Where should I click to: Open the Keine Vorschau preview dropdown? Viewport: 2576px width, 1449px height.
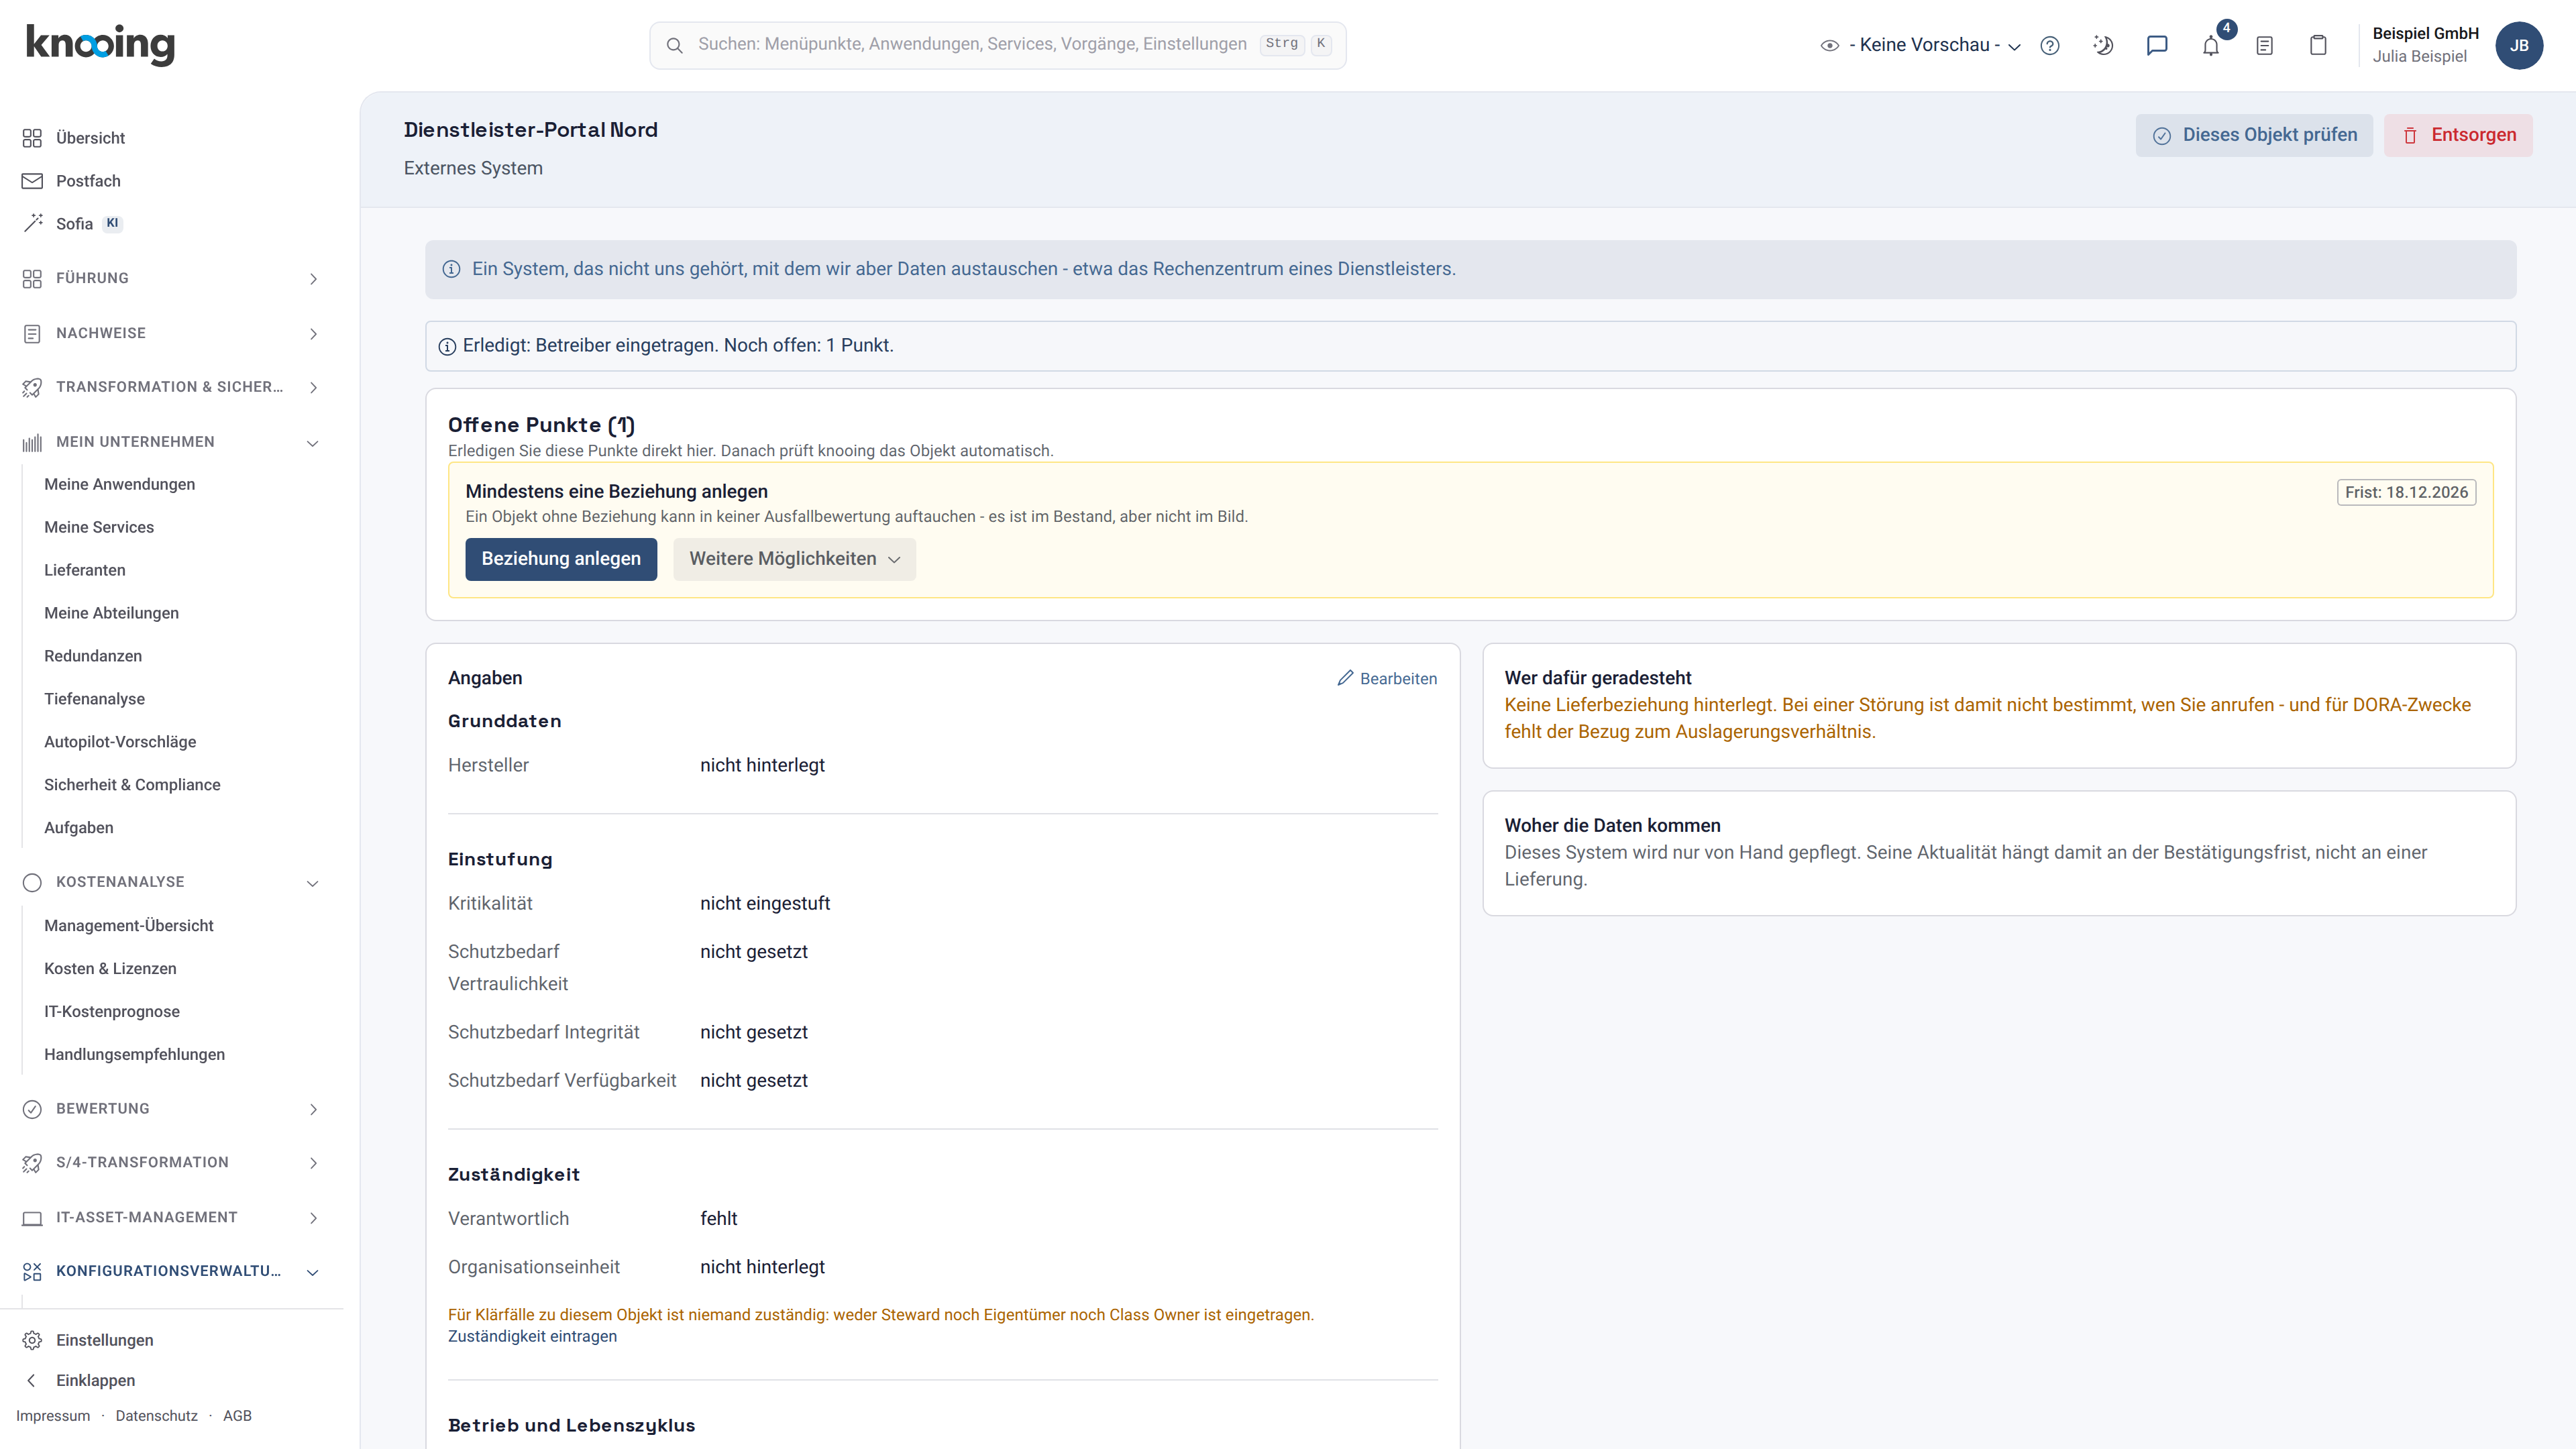(x=1920, y=45)
